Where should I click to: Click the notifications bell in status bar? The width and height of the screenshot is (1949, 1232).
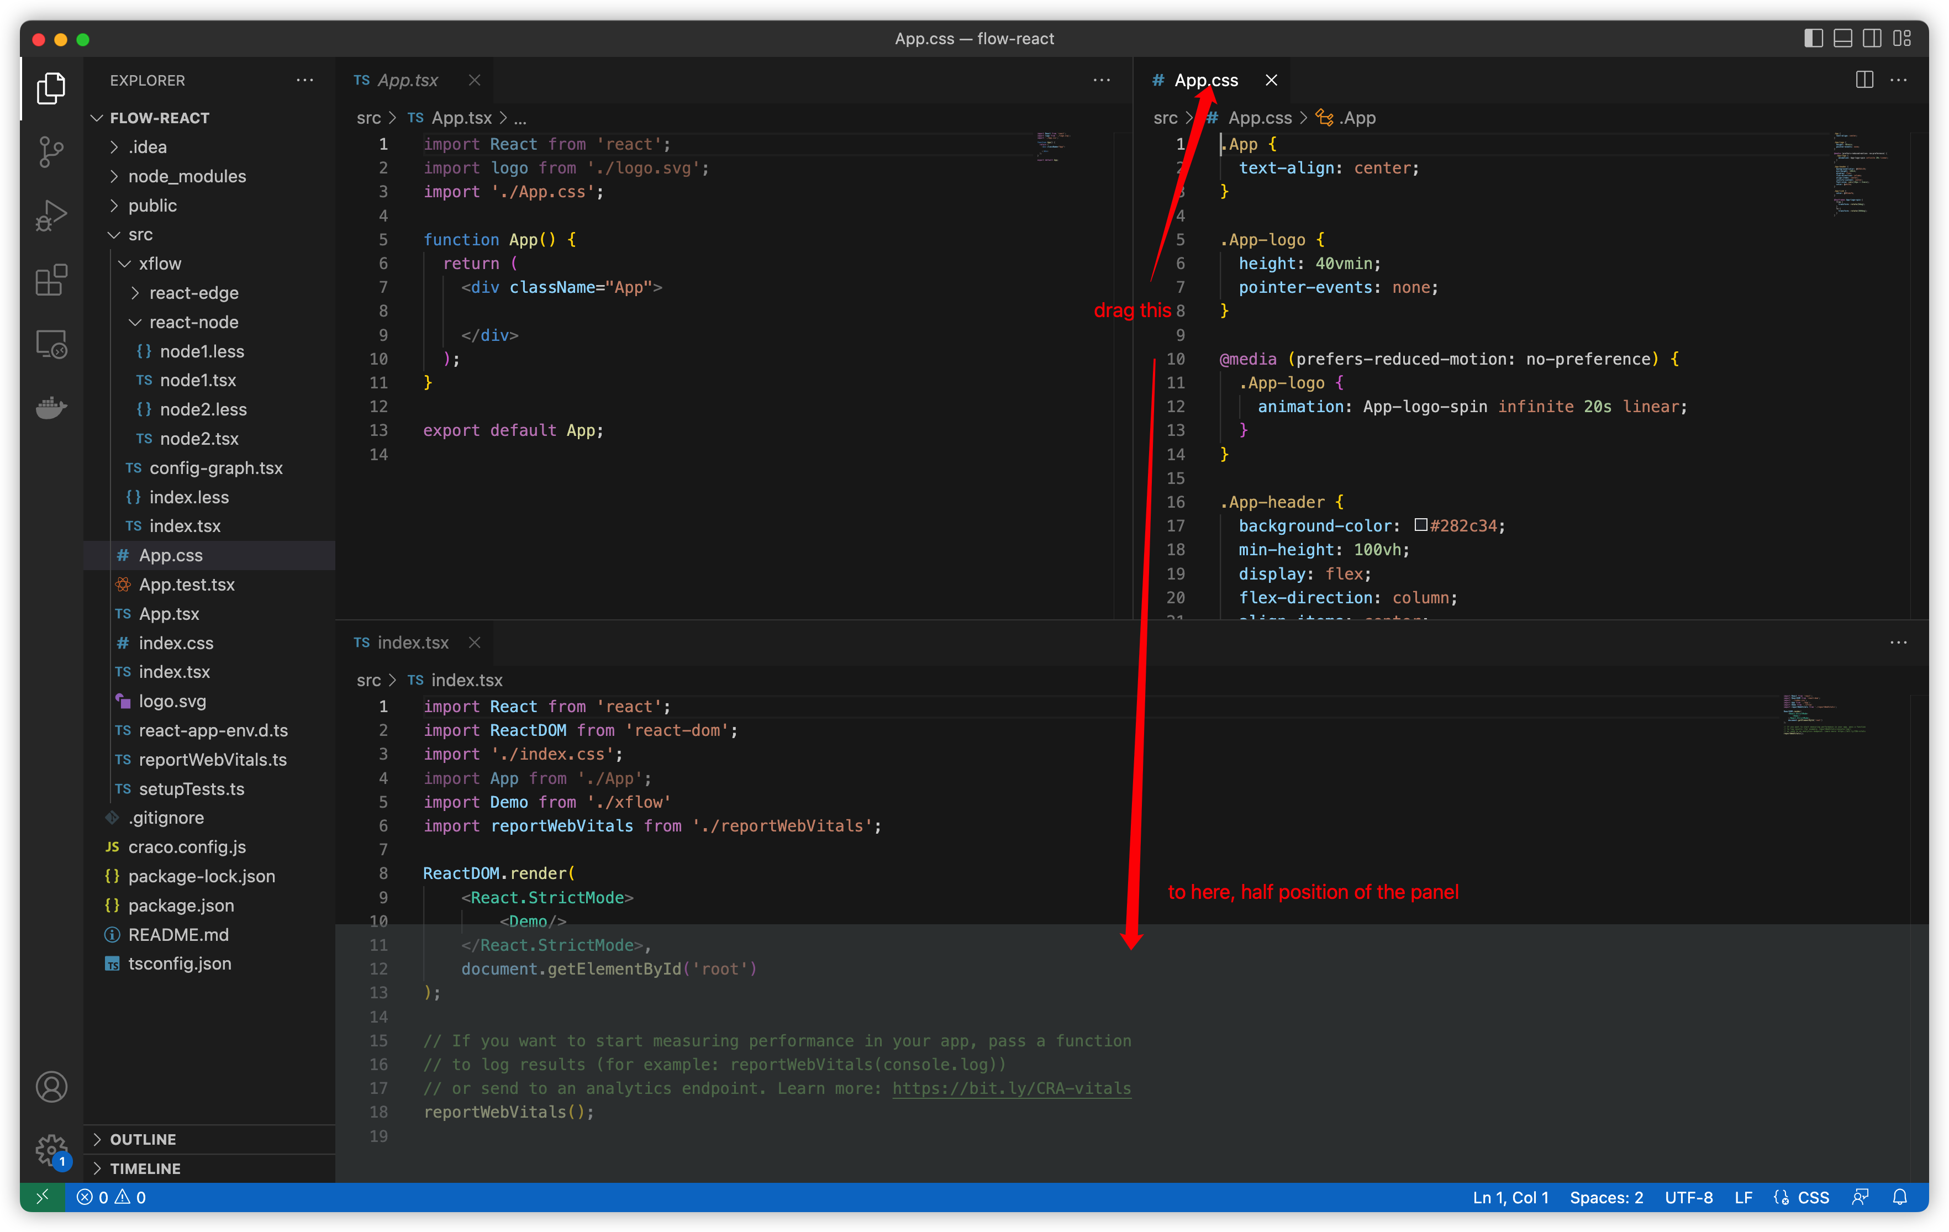point(1900,1197)
